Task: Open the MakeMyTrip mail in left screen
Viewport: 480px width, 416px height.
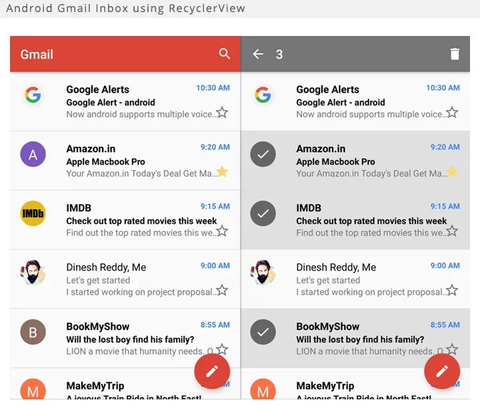Action: click(x=125, y=384)
